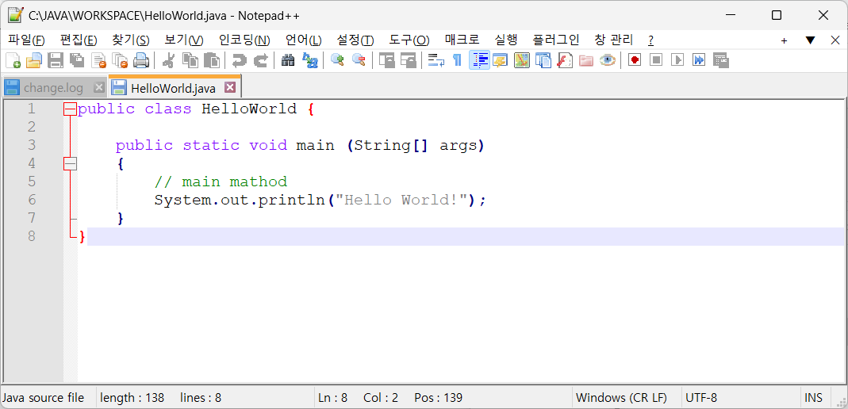Play back the recorded macro button

tap(677, 60)
